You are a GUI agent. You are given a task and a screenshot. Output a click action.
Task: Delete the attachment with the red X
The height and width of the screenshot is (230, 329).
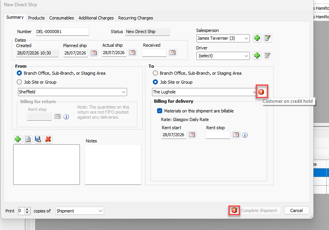point(48,139)
